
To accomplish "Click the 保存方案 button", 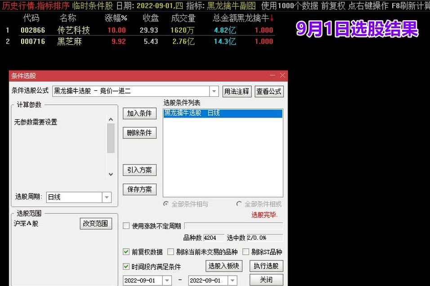I will click(139, 189).
